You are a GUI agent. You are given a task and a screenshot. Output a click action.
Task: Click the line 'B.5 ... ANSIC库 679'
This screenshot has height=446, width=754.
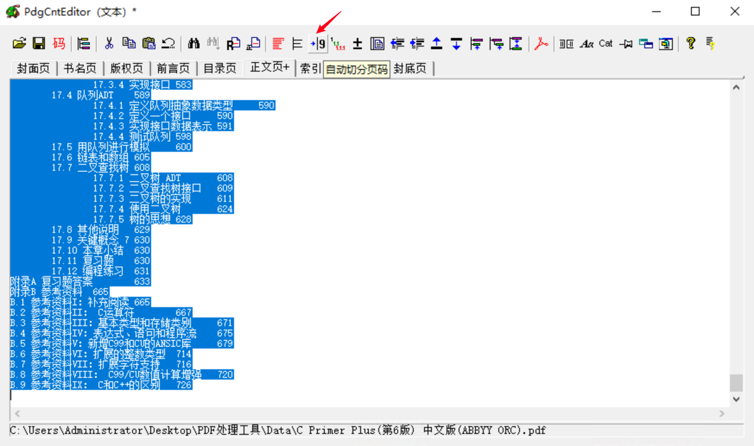(122, 343)
